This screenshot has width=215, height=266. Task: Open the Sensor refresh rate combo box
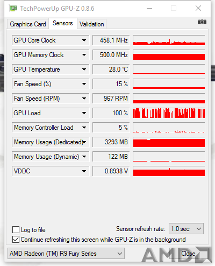point(186,229)
